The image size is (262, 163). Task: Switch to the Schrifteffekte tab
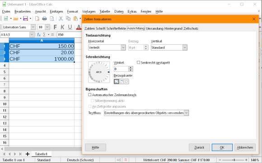[116, 28]
